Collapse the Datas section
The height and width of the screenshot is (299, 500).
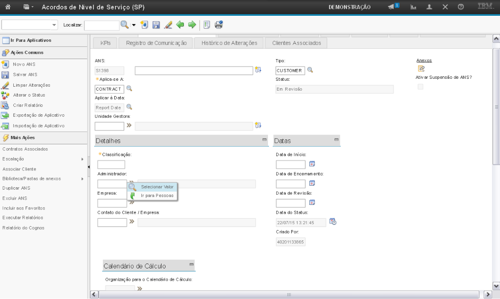(336, 140)
